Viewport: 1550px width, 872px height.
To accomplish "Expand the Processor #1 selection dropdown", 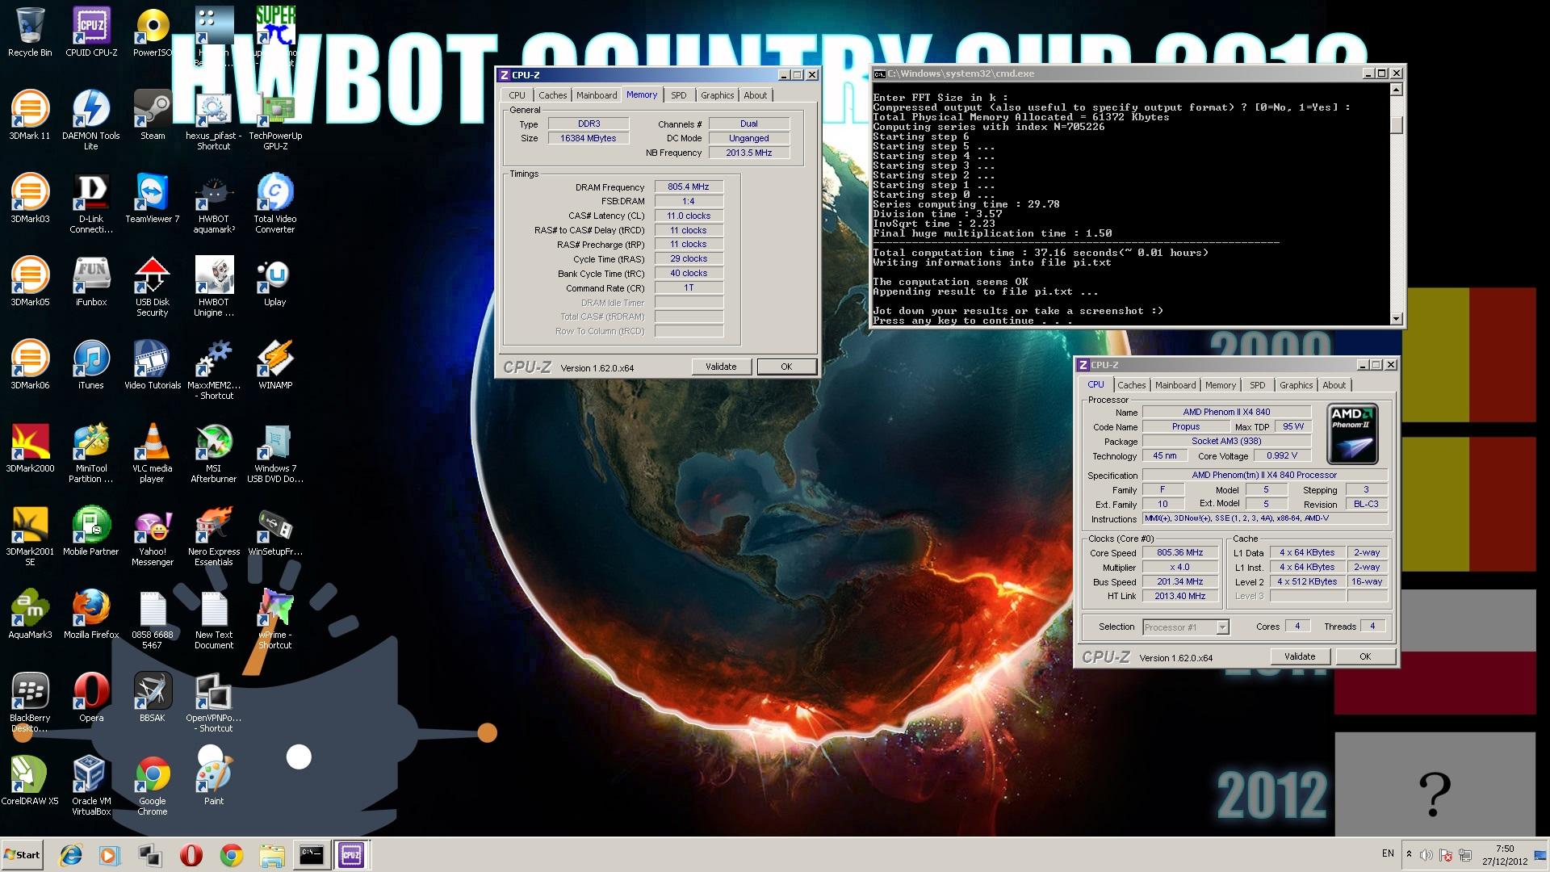I will (1222, 627).
